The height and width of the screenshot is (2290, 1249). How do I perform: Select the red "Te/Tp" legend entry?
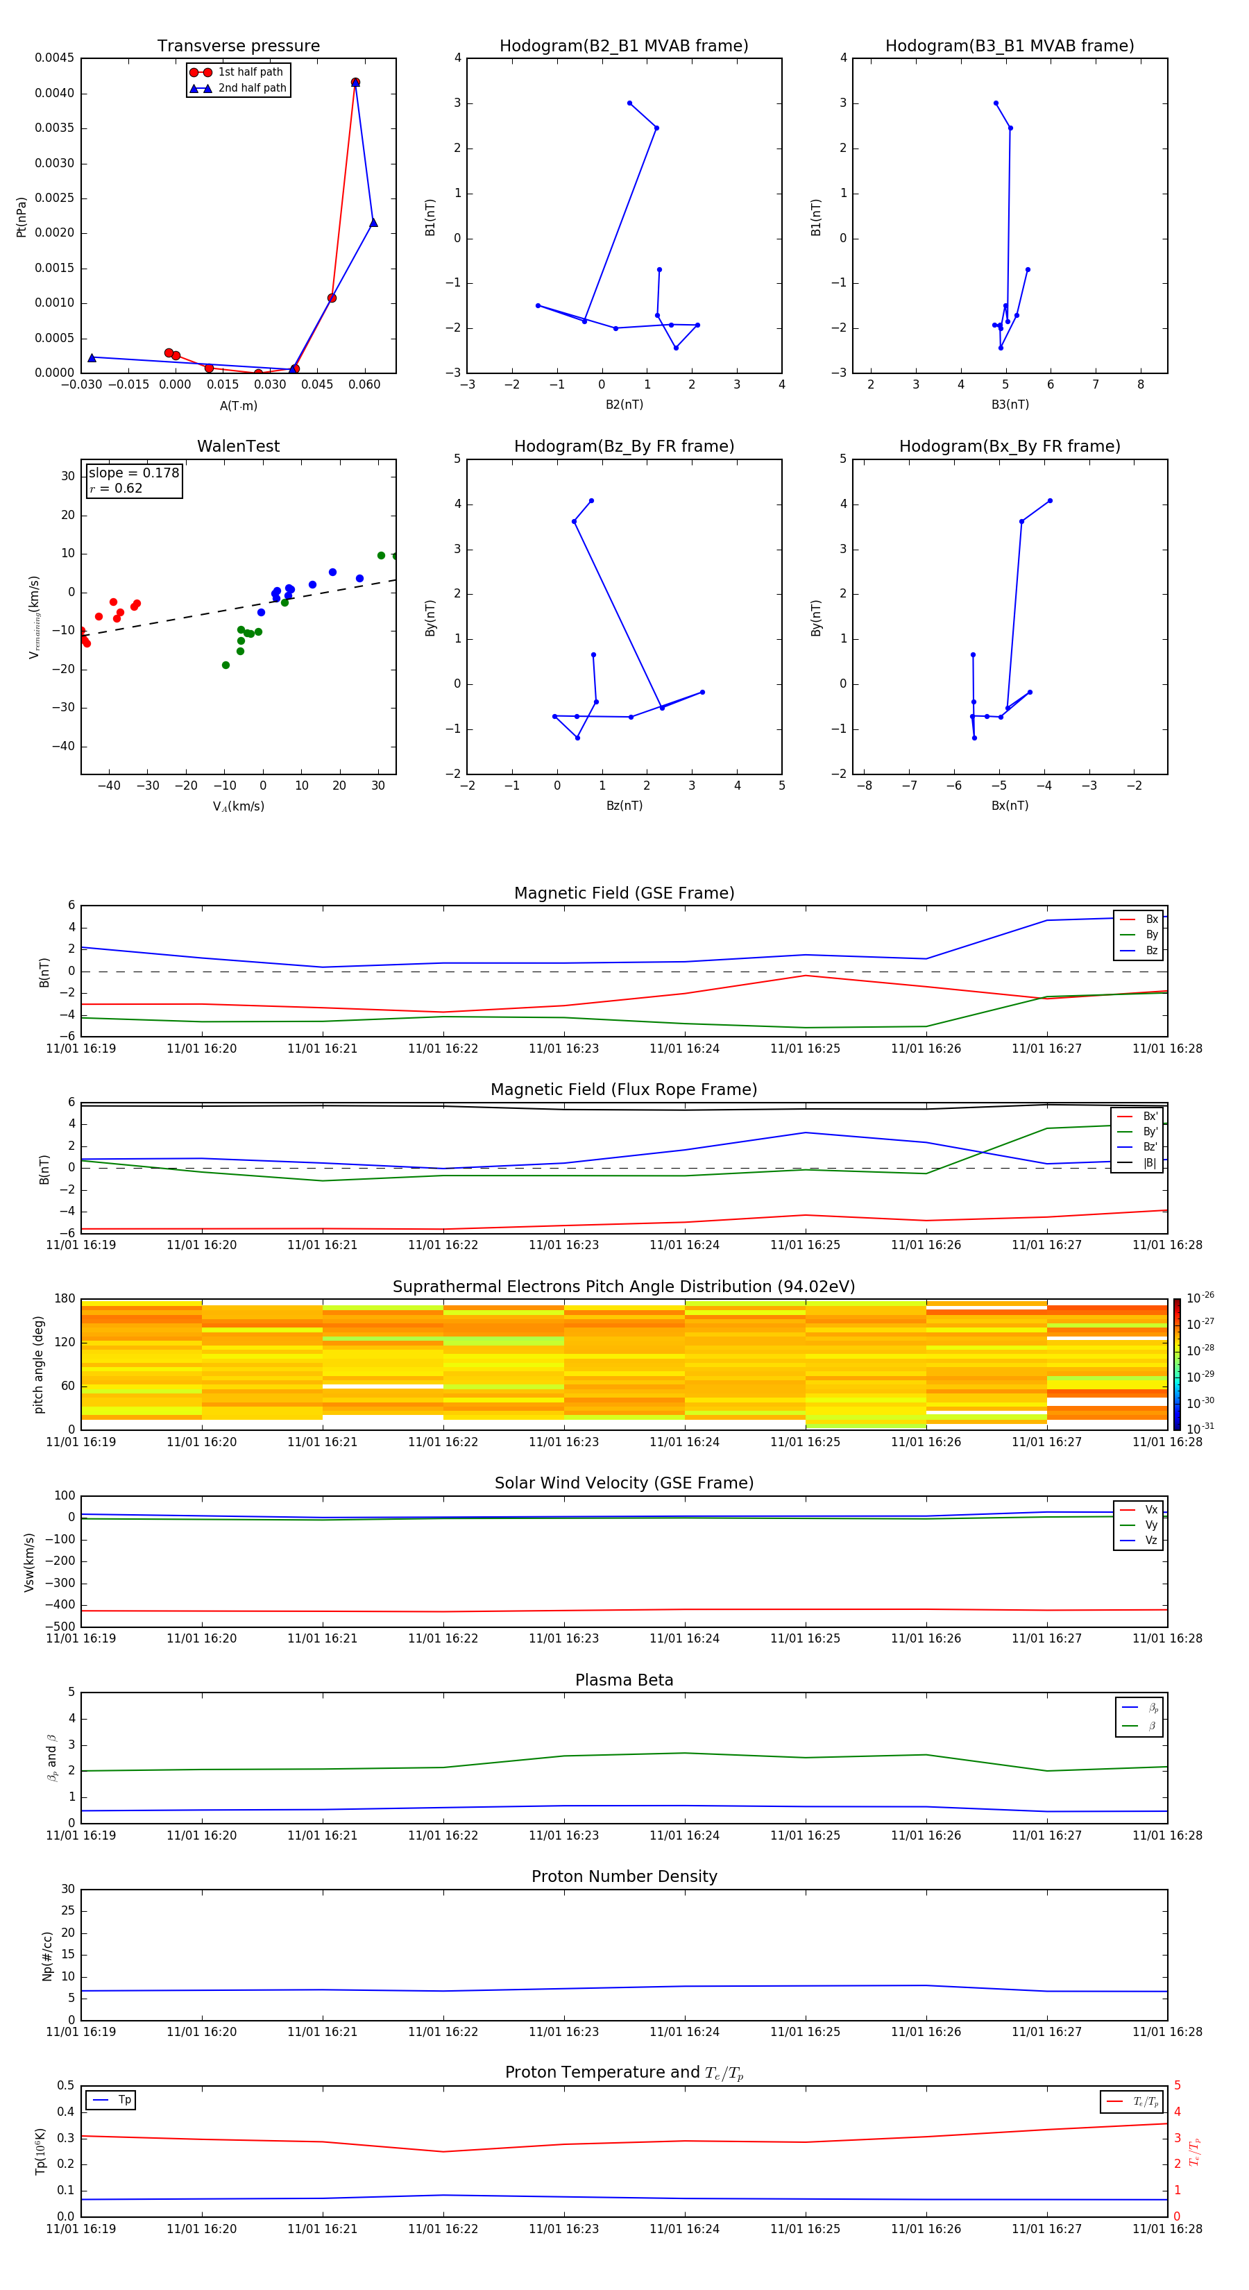[1132, 2101]
